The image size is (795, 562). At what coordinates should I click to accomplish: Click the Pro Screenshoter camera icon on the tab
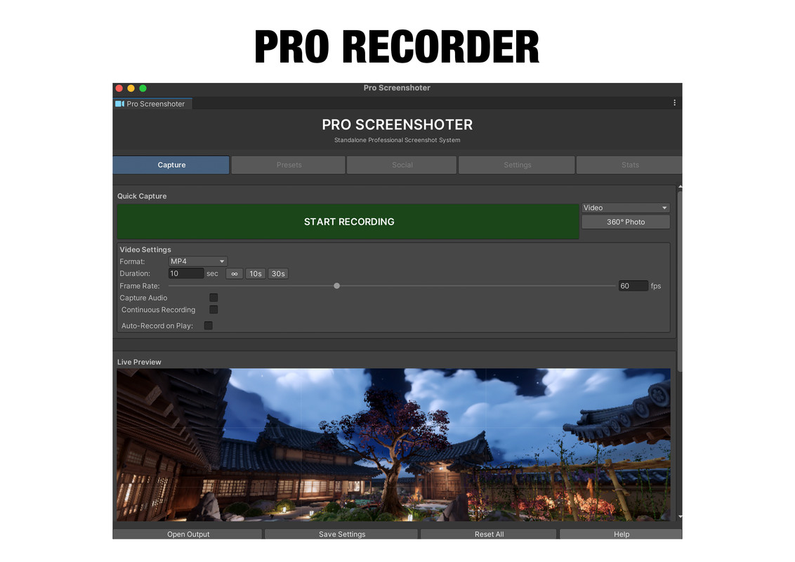(119, 103)
